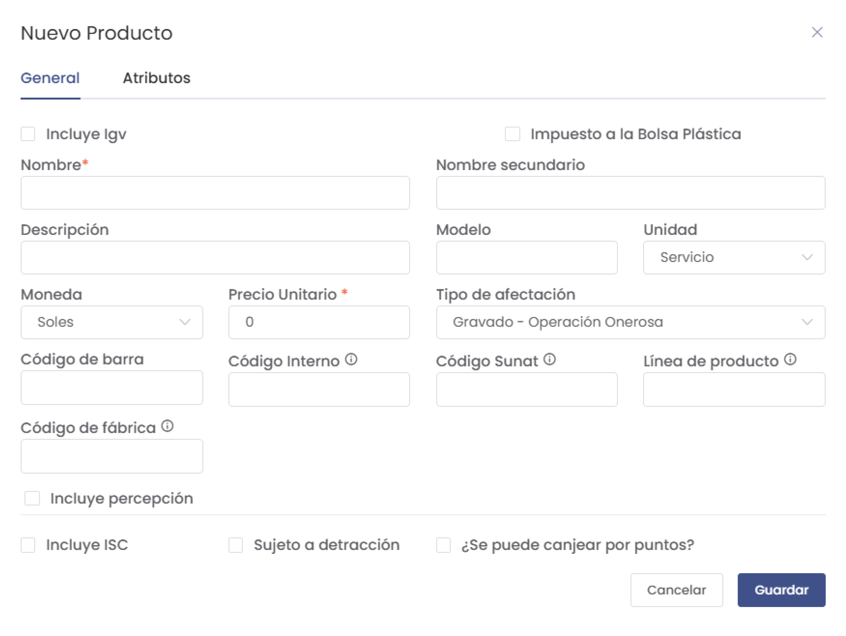This screenshot has height=636, width=846.
Task: Tick the canjear por puntos checkbox
Action: (x=443, y=545)
